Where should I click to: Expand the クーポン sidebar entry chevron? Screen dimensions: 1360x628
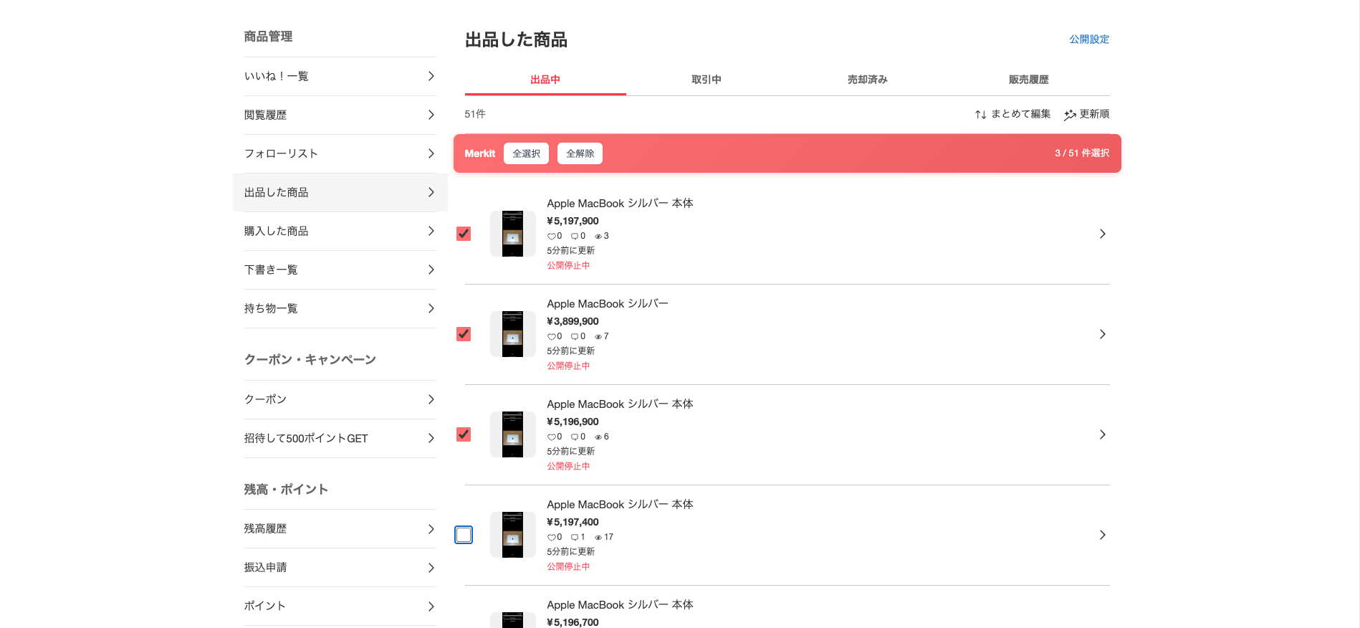(x=431, y=399)
